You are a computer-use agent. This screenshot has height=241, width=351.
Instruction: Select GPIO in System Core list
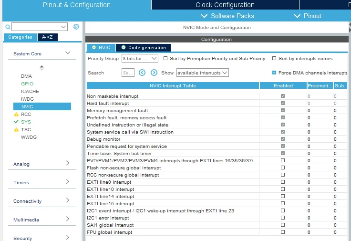pyautogui.click(x=27, y=84)
